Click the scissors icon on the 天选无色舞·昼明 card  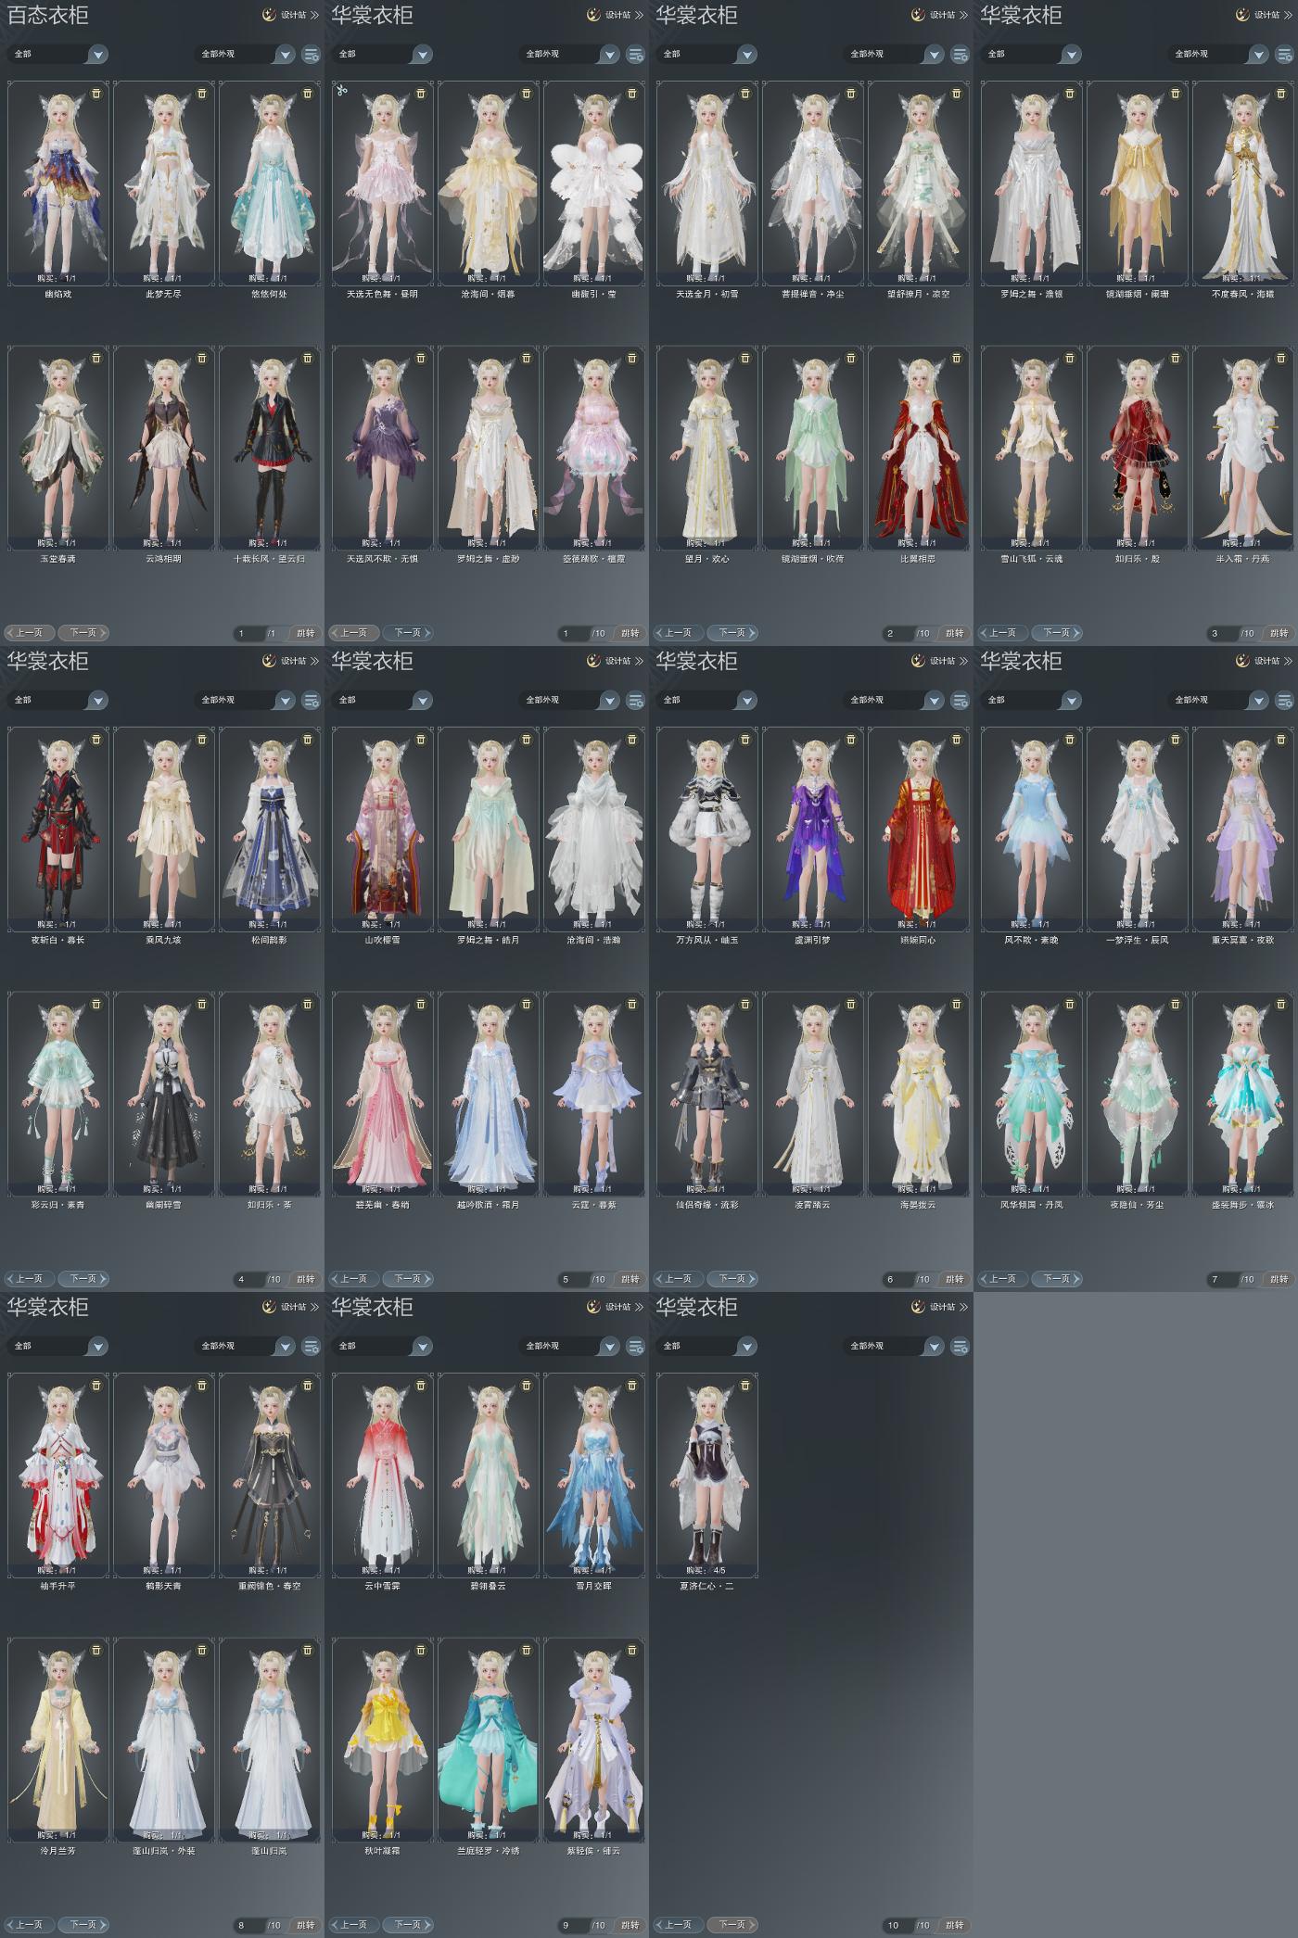[x=342, y=91]
